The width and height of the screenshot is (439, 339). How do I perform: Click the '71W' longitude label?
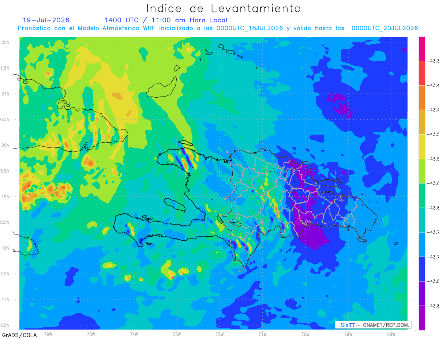[262, 334]
